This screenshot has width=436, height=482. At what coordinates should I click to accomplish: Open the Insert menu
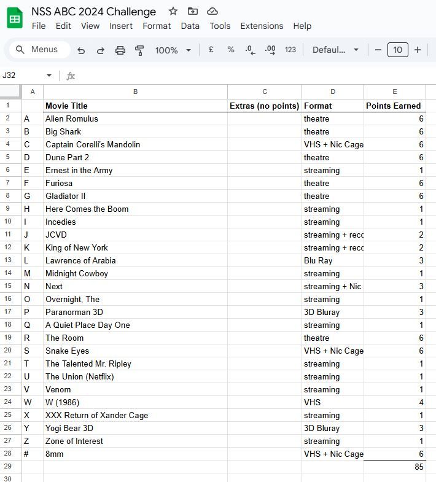click(121, 26)
